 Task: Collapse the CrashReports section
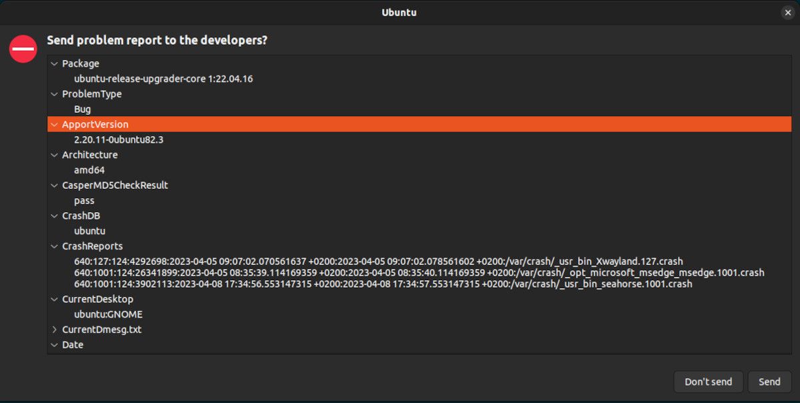(x=54, y=246)
